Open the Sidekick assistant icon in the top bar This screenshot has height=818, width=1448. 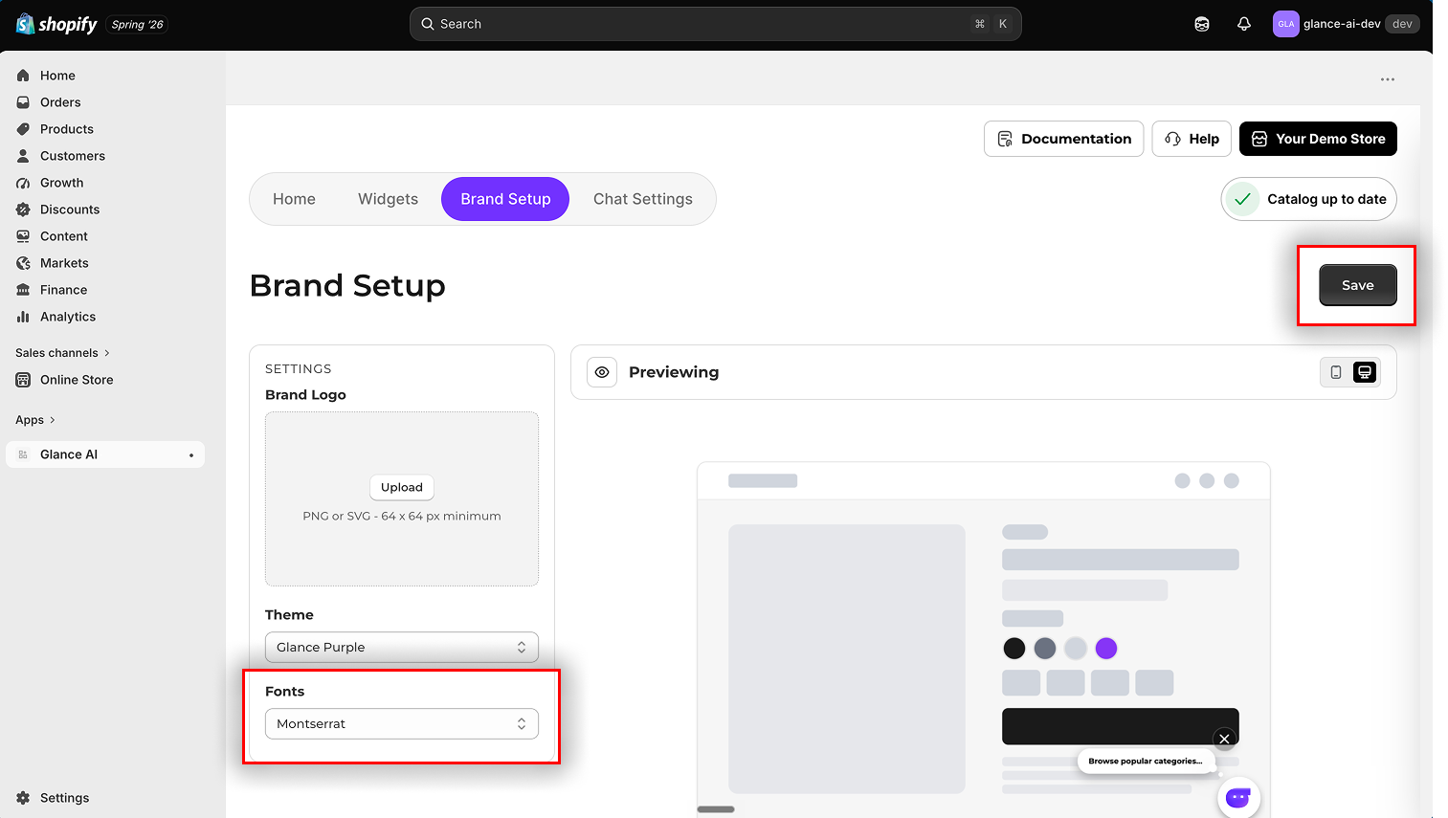click(x=1202, y=24)
